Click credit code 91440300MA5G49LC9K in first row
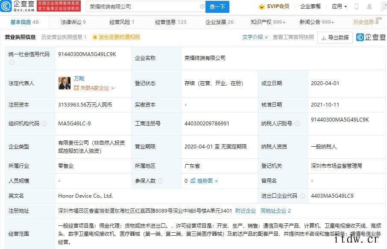 (x=87, y=54)
